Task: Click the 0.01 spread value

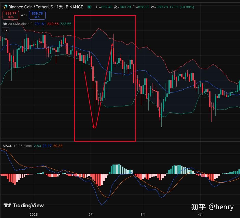Action: tap(24, 15)
